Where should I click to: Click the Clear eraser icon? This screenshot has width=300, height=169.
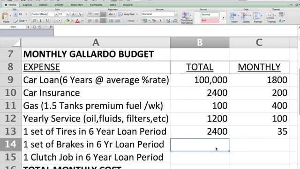pos(15,21)
